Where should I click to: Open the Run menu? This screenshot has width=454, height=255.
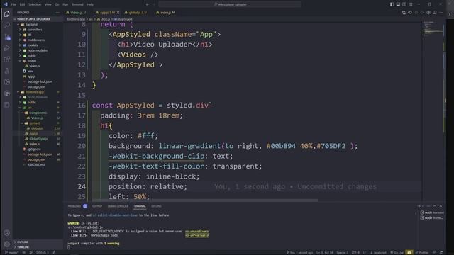[65, 4]
